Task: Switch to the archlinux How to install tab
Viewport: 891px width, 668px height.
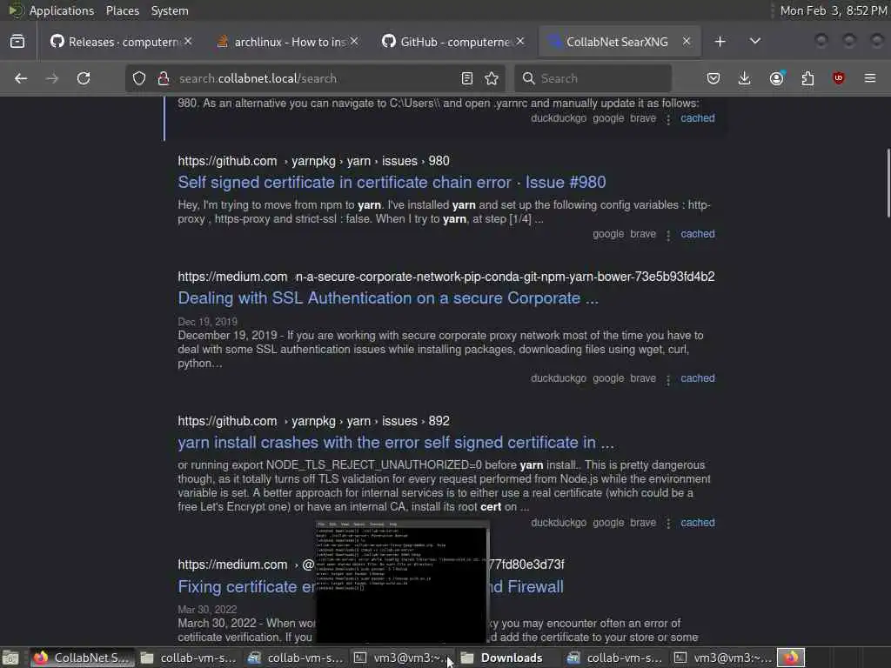Action: (x=283, y=42)
